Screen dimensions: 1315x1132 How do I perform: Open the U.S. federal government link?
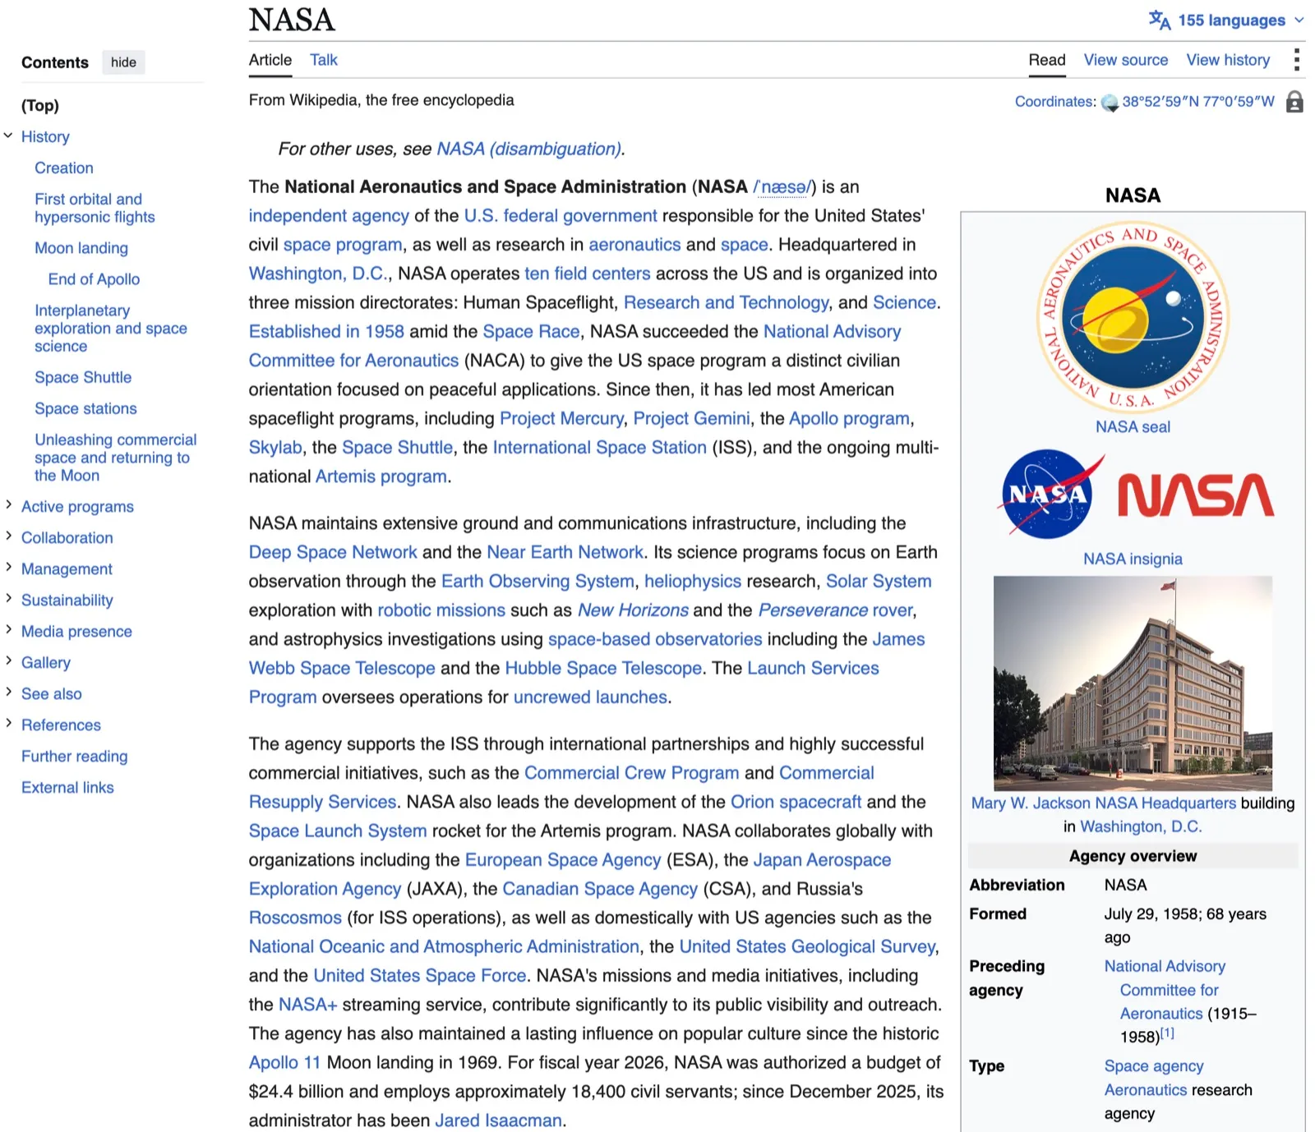[x=561, y=216]
